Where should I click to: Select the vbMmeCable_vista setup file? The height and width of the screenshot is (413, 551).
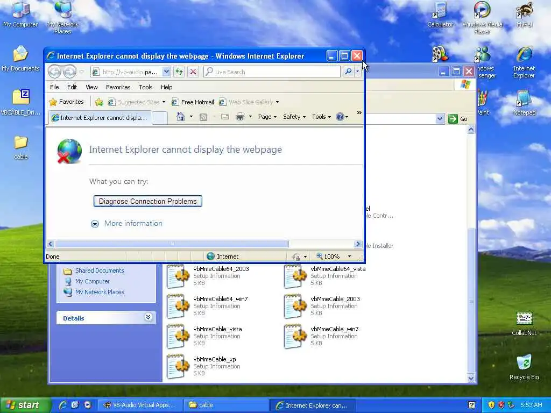pos(205,337)
